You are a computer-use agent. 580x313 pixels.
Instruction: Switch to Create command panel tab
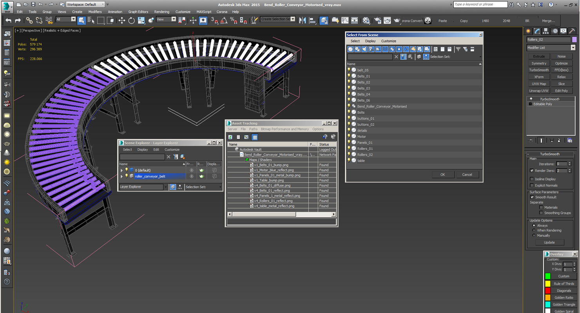coord(528,31)
